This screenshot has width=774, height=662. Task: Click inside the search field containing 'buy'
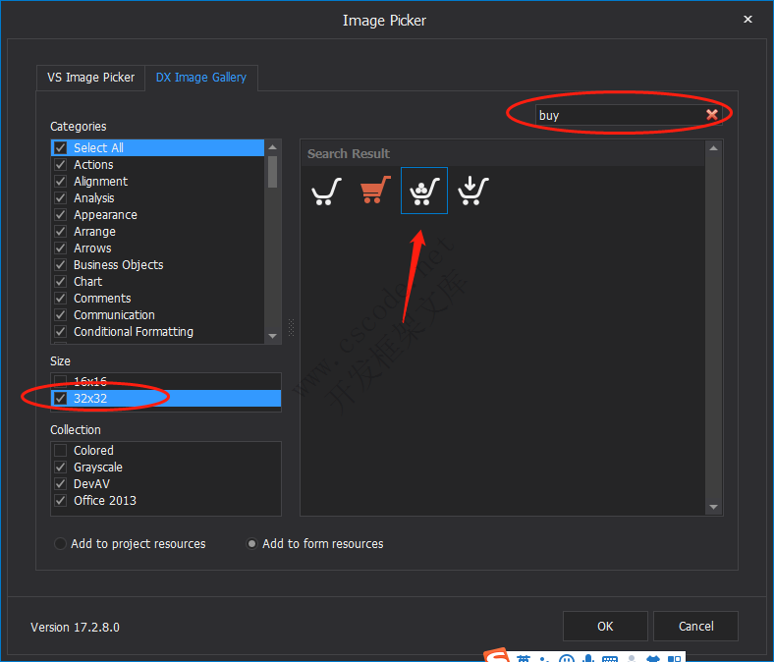click(617, 115)
